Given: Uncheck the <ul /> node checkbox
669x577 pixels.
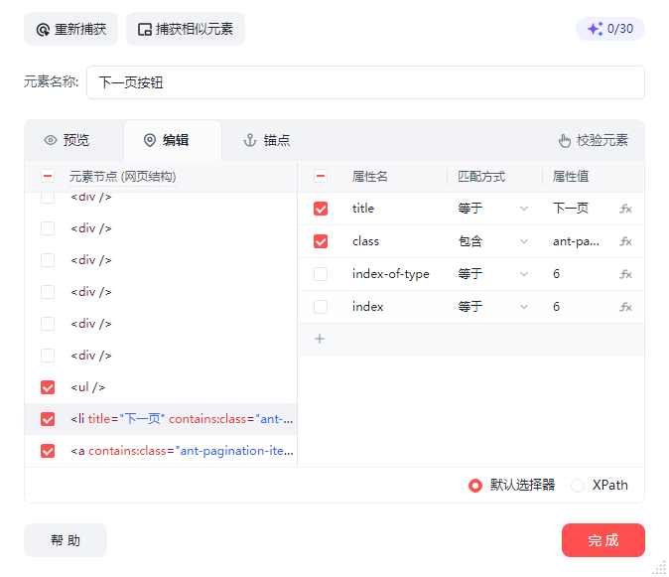Looking at the screenshot, I should tap(48, 387).
